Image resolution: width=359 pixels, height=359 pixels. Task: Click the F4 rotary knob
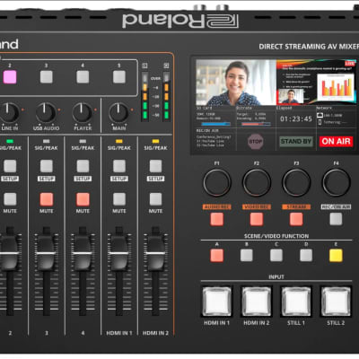click(x=336, y=182)
